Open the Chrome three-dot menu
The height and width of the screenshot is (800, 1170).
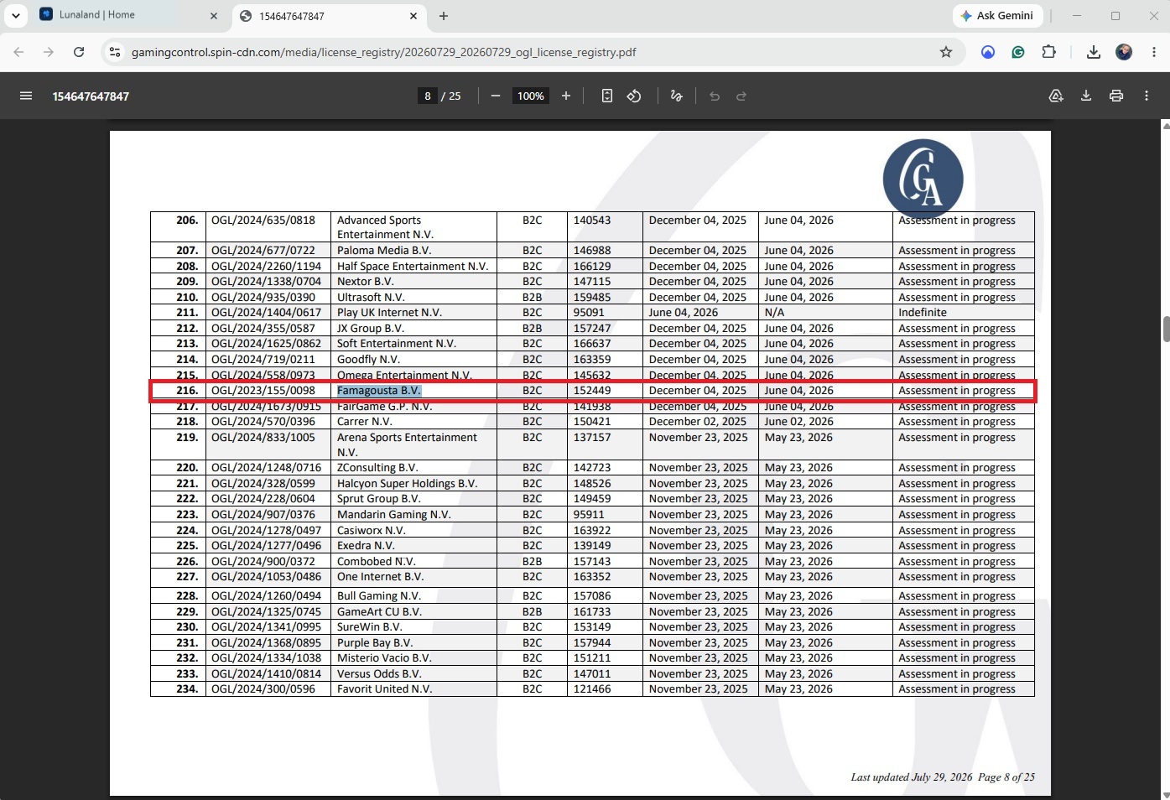[x=1154, y=52]
